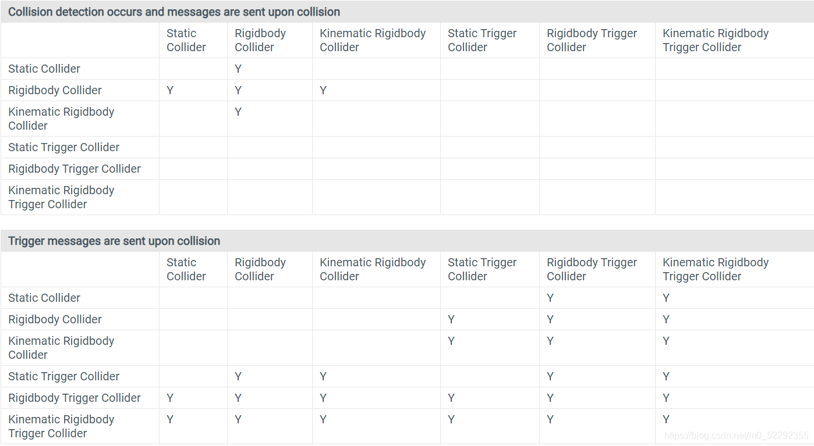Click the Y in collision detection table's Static Collider row
Screen dimensions: 814x446
238,69
